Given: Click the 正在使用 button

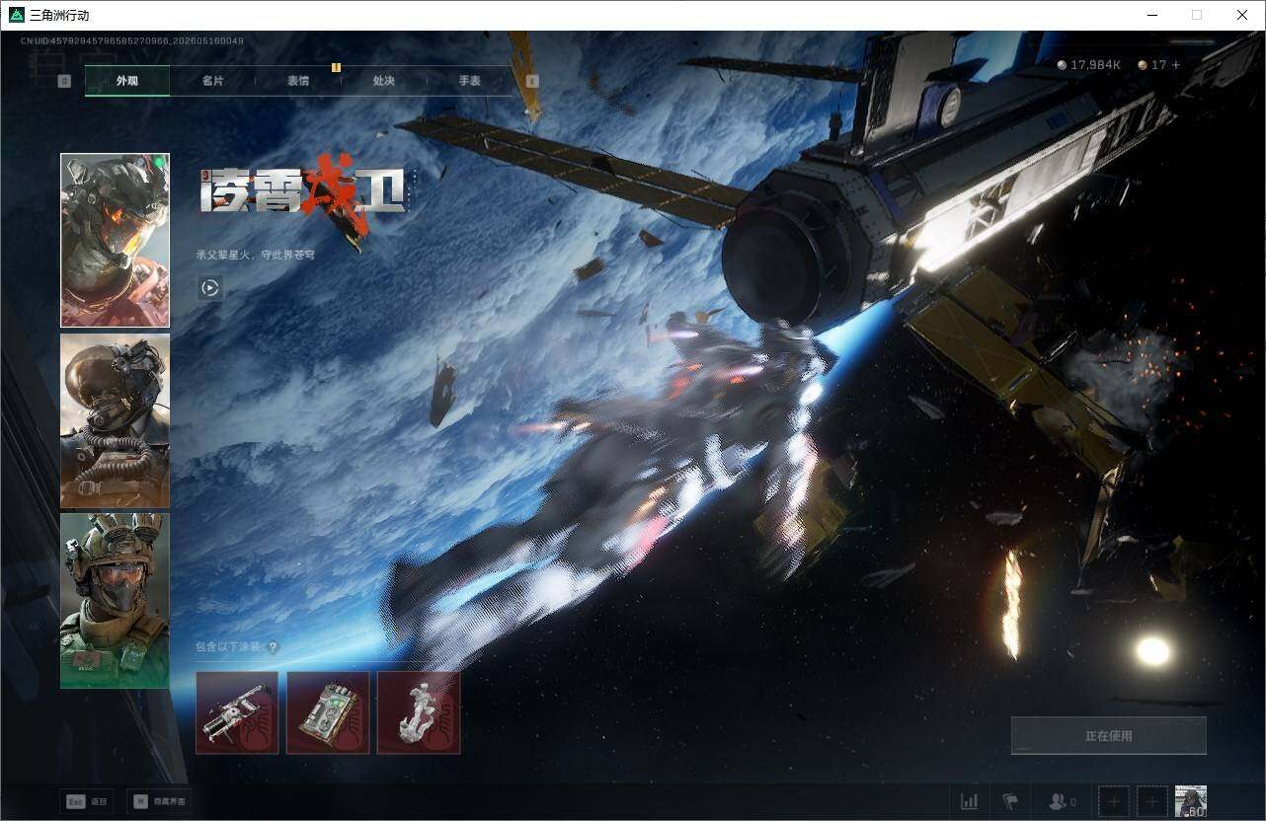Looking at the screenshot, I should coord(1108,735).
